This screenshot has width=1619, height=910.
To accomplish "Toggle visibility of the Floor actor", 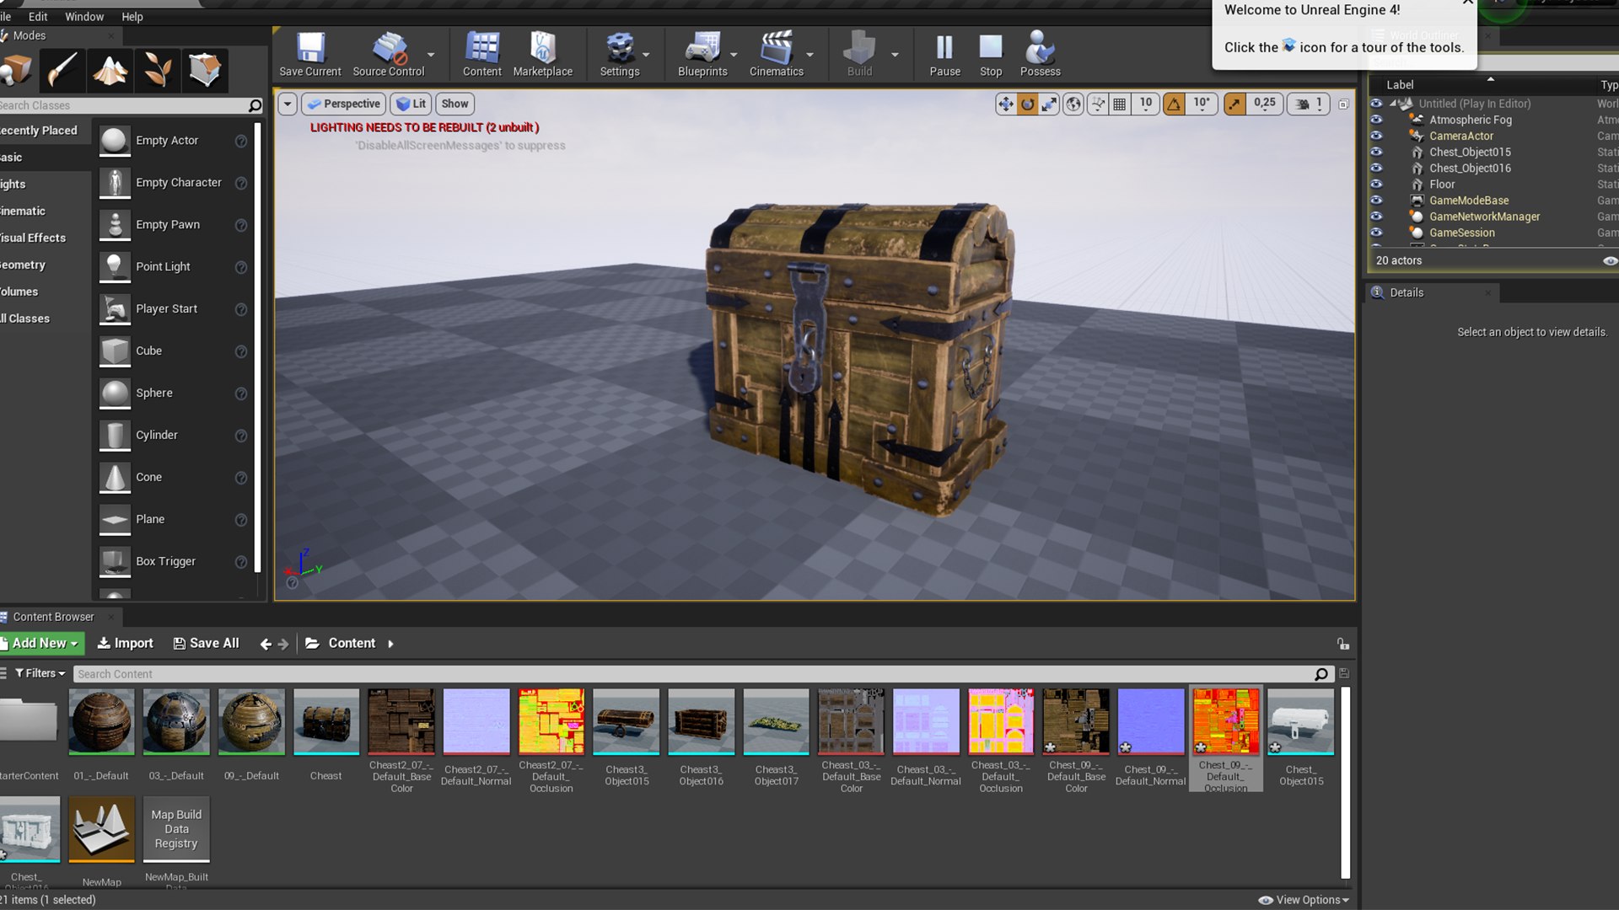I will tap(1376, 185).
